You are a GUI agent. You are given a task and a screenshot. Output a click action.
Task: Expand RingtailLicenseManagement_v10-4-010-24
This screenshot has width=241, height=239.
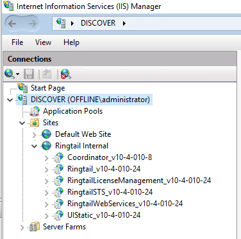(x=47, y=181)
